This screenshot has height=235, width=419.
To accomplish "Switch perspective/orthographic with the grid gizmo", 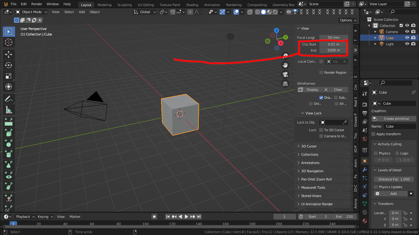I will (x=285, y=84).
